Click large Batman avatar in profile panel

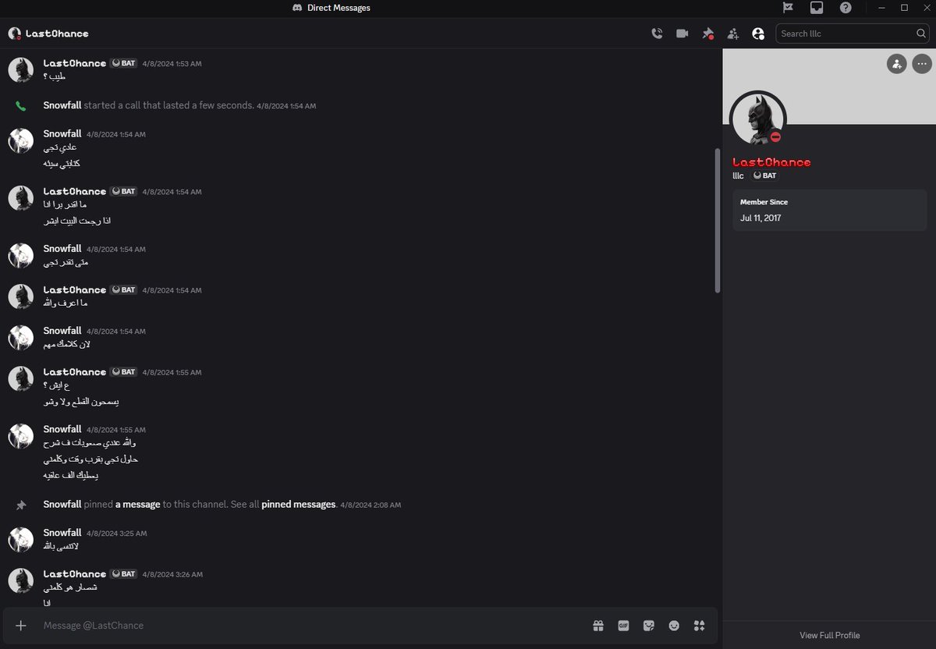757,119
